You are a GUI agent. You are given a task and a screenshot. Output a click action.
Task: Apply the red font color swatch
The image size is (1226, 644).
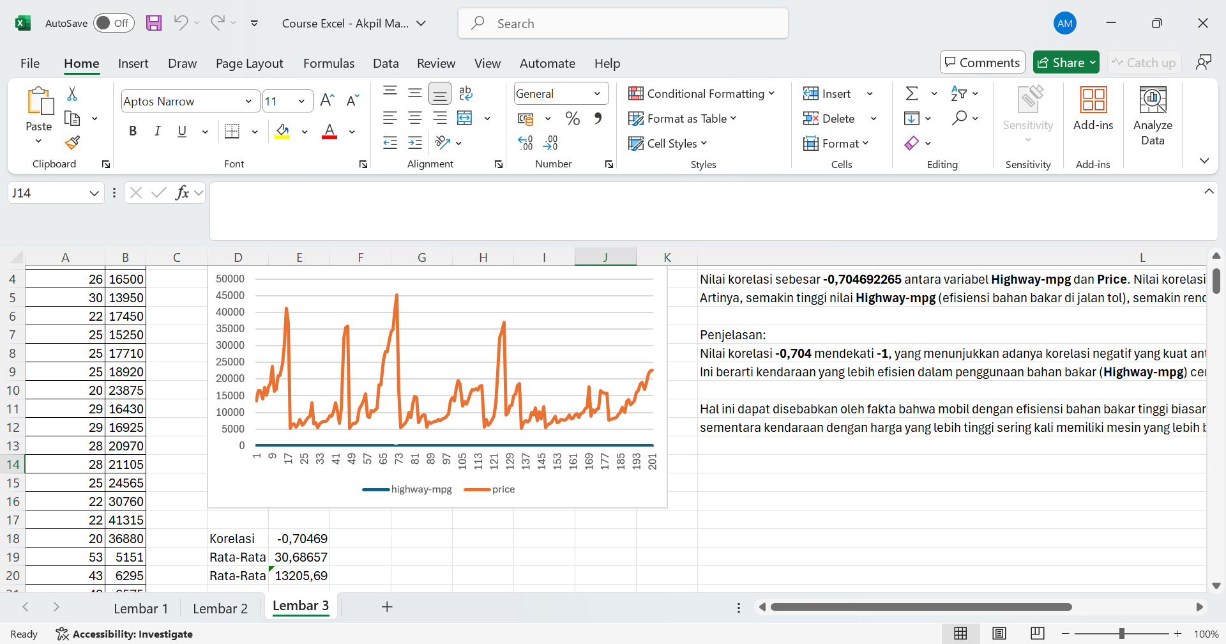coord(329,131)
